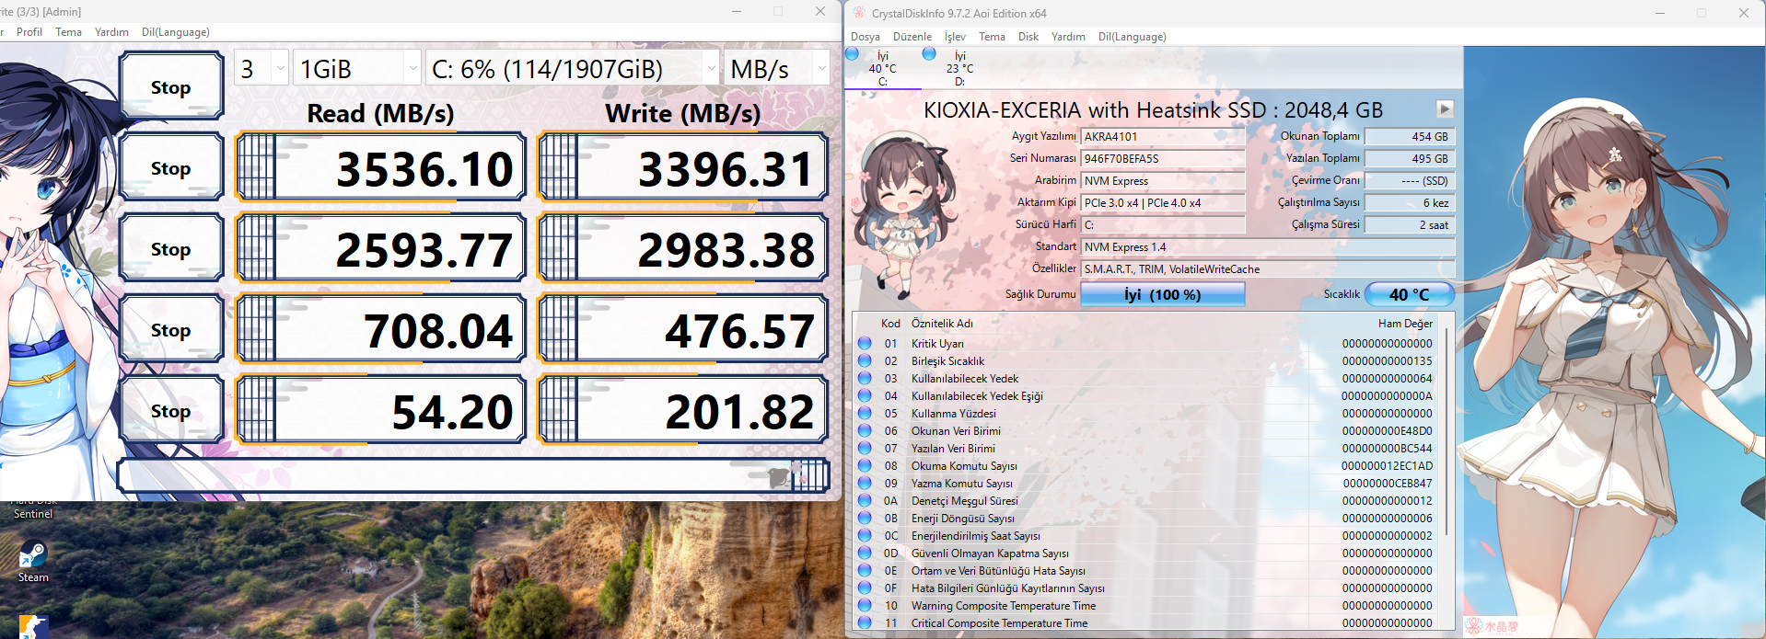
Task: Click the Öznitelik Adı column header
Action: pyautogui.click(x=942, y=323)
